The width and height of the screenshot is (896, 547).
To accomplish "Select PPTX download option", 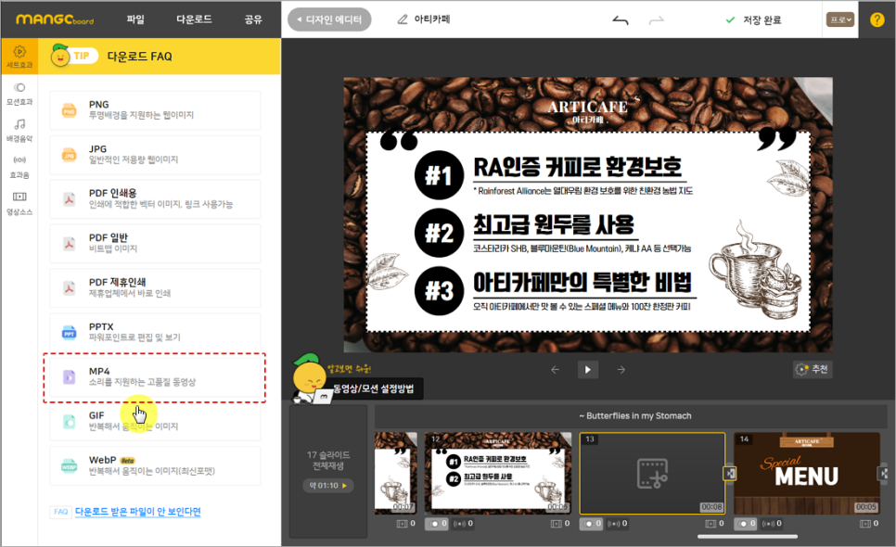I will tap(155, 332).
